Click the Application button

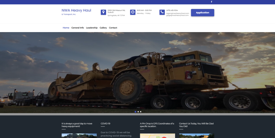coord(202,13)
